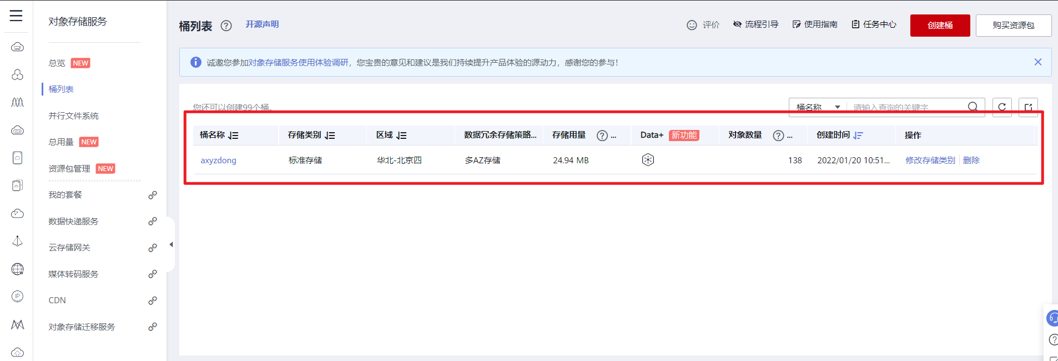
Task: Click the link icon next to 我的套餐
Action: [153, 195]
